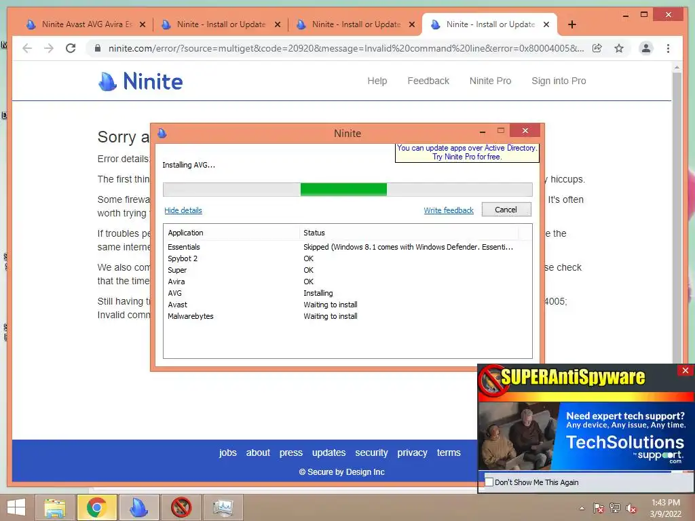
Task: Select the Malwarebytes row
Action: (347, 316)
